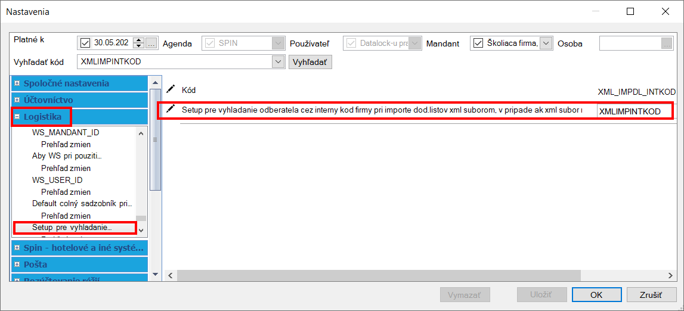
Task: Click the XMLIMPINTKOD value cell in the table
Action: tap(636, 111)
